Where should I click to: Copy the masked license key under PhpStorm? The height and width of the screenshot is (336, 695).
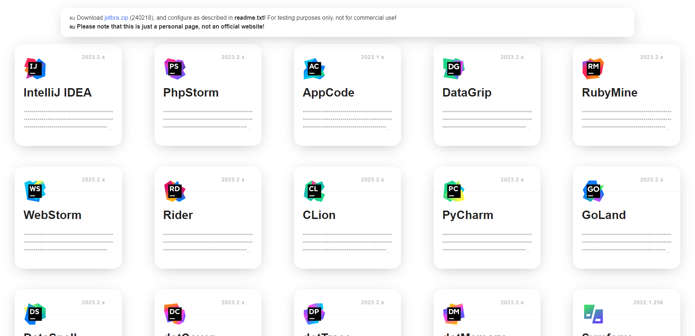208,120
